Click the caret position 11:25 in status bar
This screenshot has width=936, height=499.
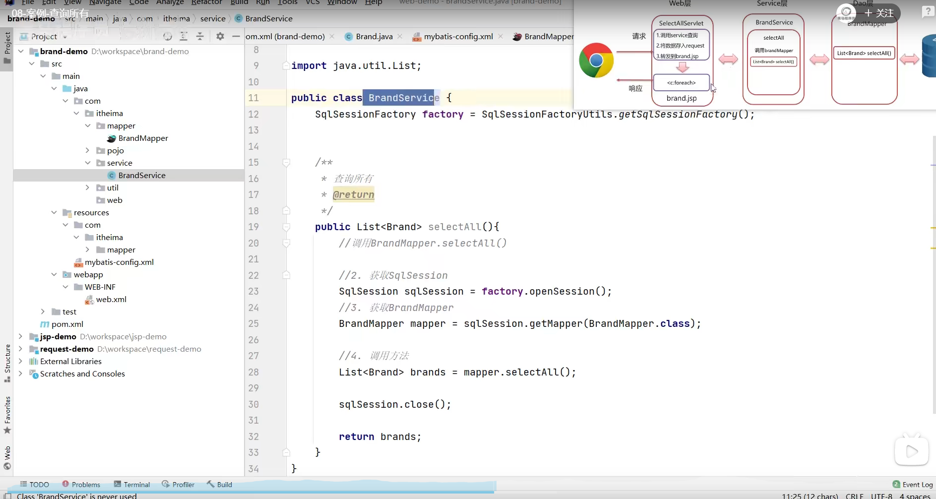click(x=810, y=496)
